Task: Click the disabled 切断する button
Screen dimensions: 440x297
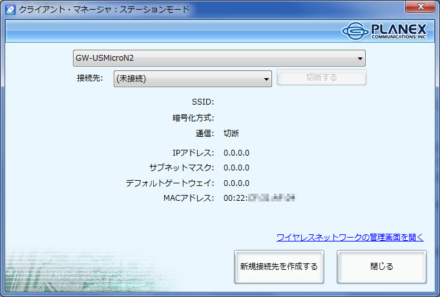Action: click(322, 77)
